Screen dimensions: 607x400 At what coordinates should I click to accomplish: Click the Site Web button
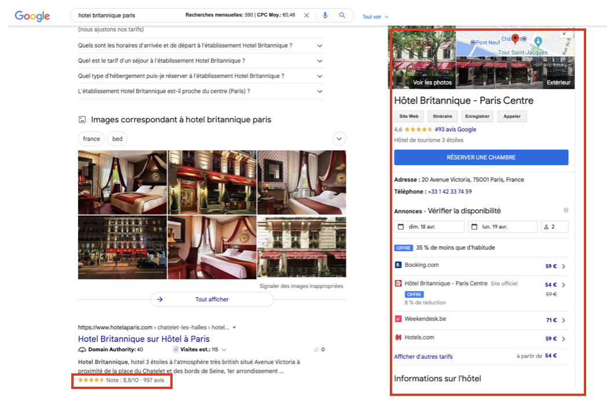pos(409,117)
